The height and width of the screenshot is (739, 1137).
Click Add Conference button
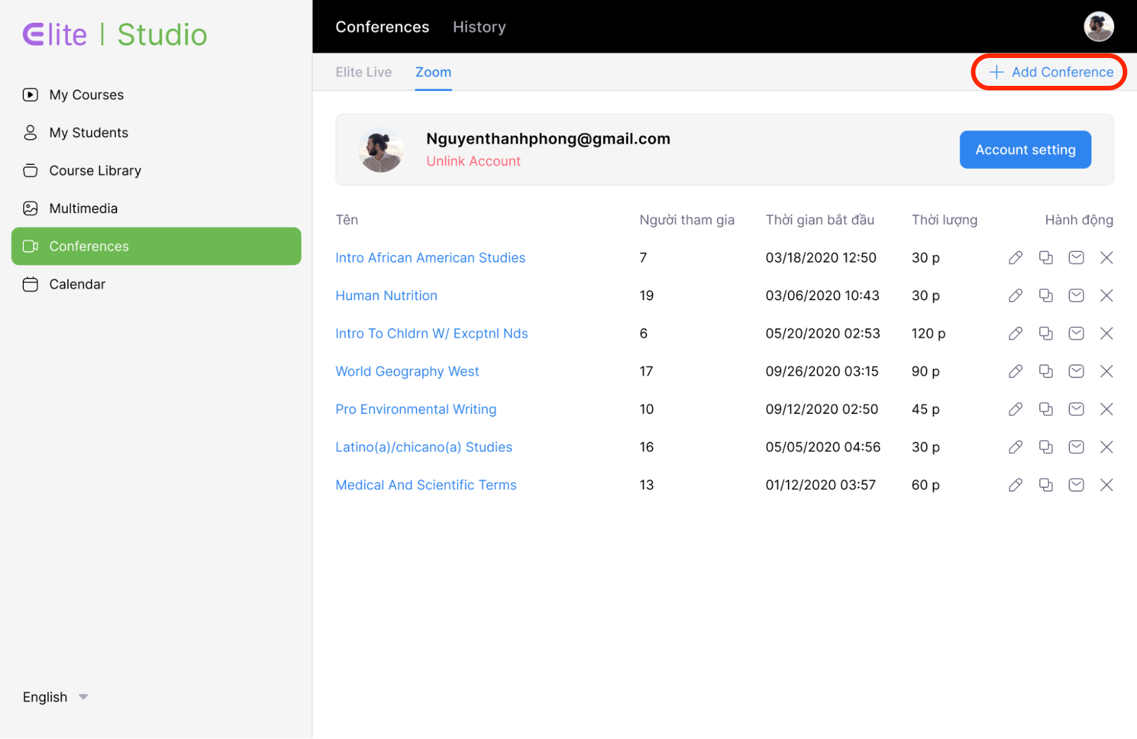click(1050, 72)
